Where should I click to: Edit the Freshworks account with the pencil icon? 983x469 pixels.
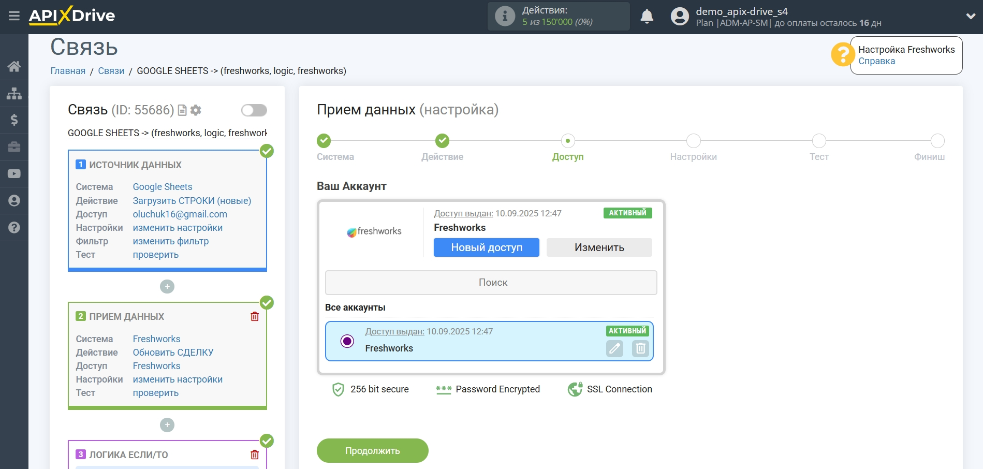point(614,348)
